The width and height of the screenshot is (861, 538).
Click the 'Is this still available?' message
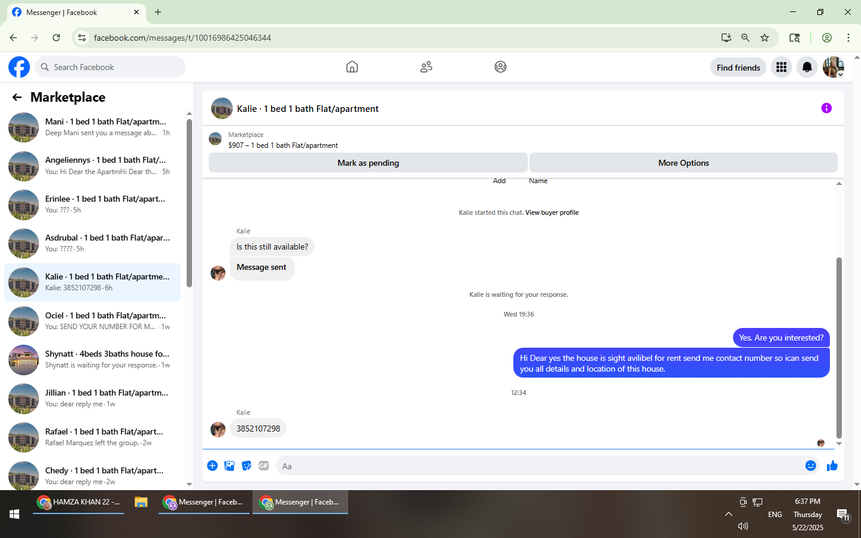tap(272, 247)
